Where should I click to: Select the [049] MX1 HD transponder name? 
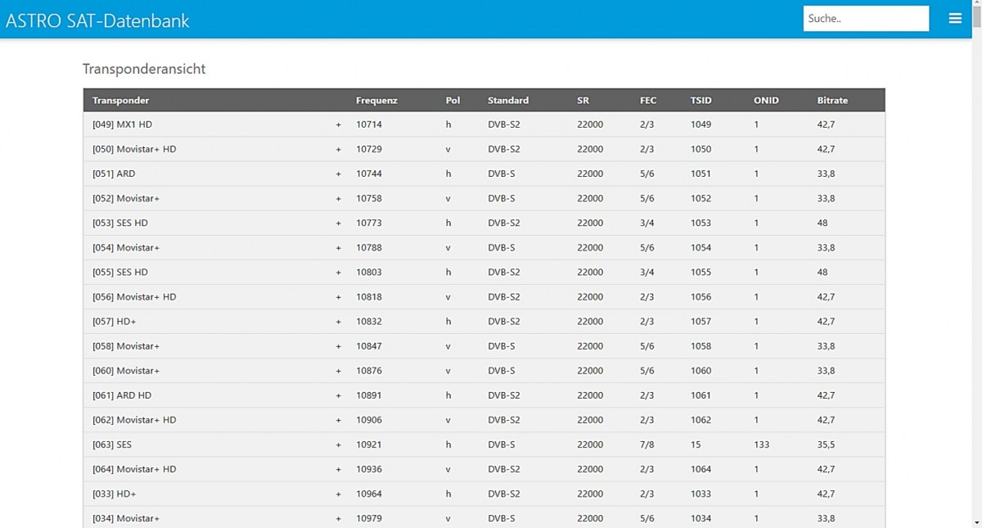(x=122, y=124)
